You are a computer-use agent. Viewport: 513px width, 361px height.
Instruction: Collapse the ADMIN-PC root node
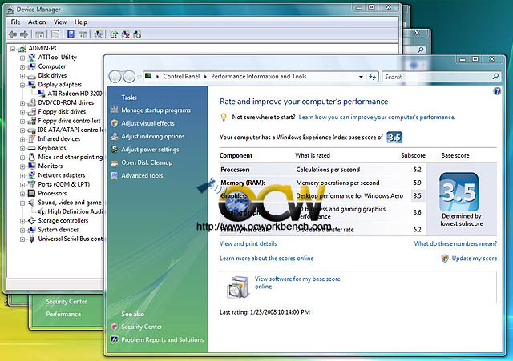[x=13, y=49]
